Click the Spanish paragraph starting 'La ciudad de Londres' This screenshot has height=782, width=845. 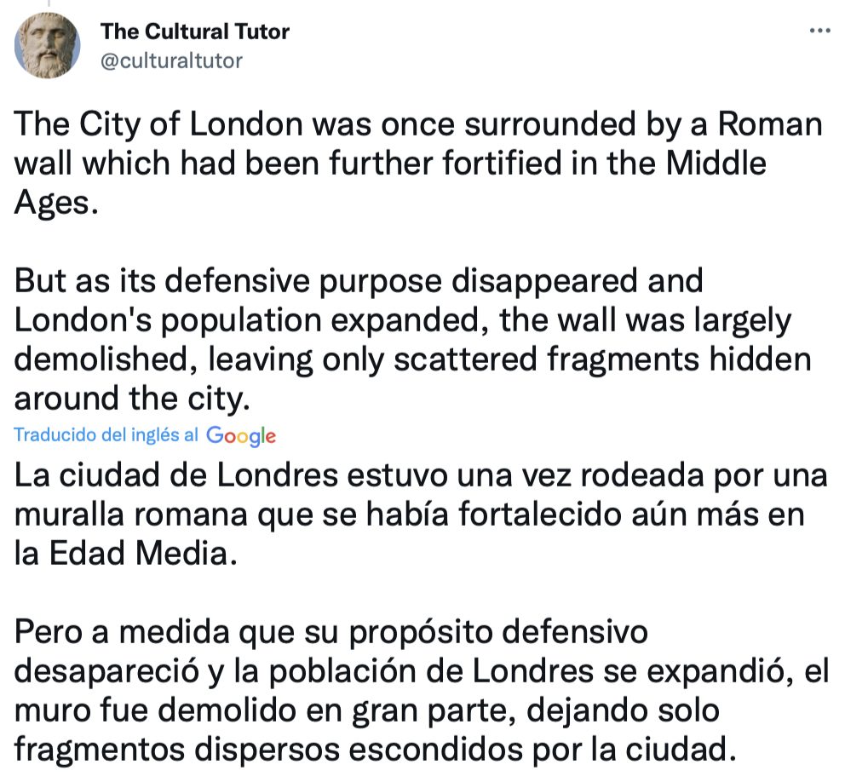coord(417,514)
